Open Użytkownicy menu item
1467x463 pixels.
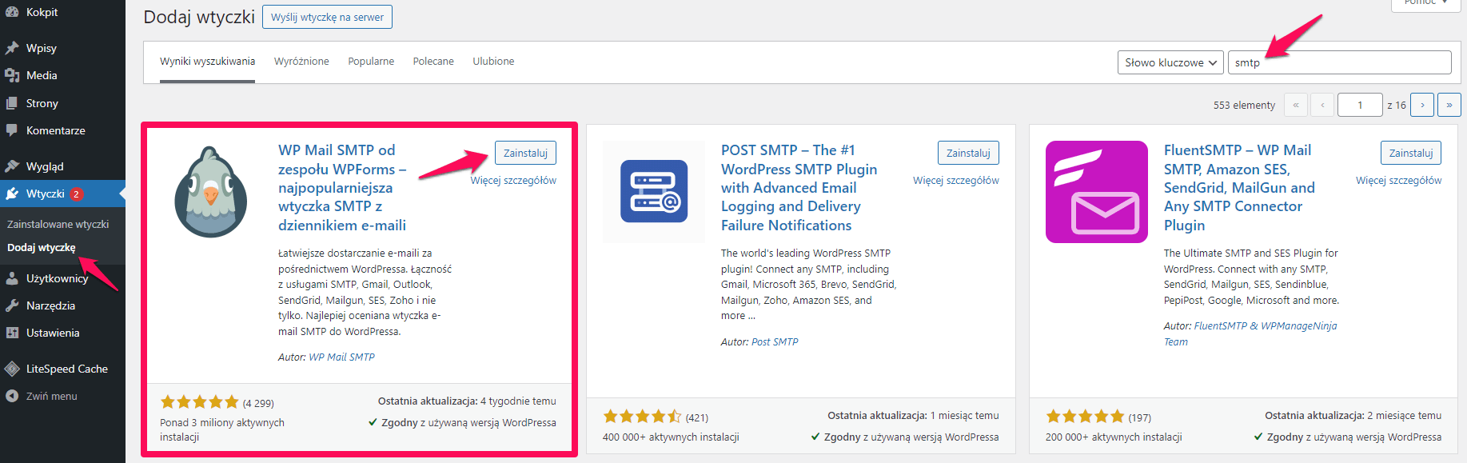point(62,278)
